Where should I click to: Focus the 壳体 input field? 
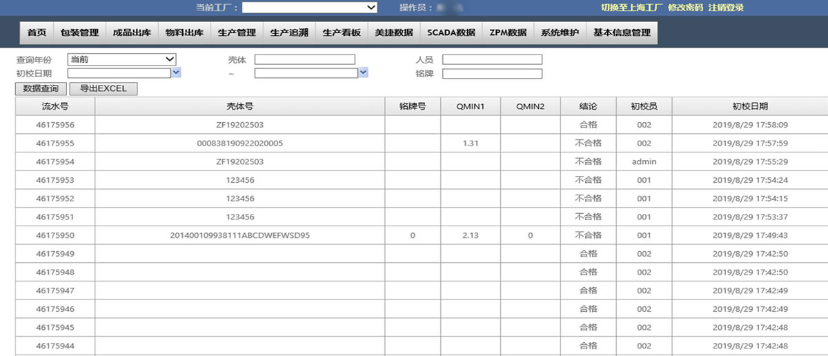tap(304, 59)
